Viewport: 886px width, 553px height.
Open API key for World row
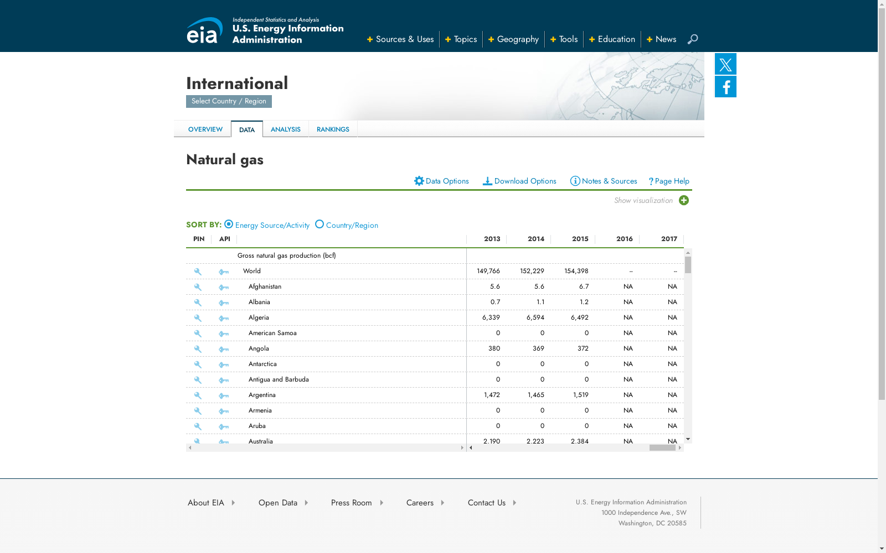[x=224, y=272]
